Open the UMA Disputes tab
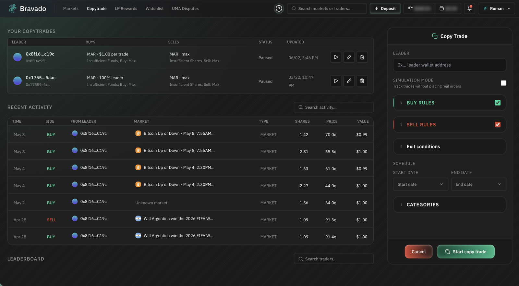This screenshot has height=286, width=519. (185, 8)
